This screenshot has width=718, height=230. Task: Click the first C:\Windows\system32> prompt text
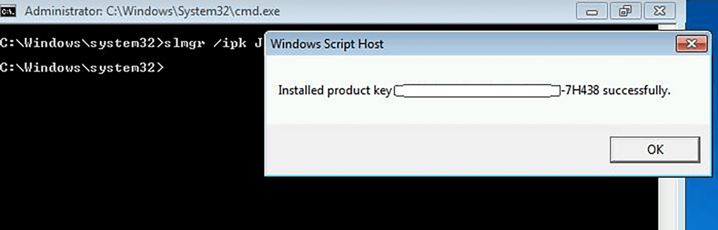point(82,44)
